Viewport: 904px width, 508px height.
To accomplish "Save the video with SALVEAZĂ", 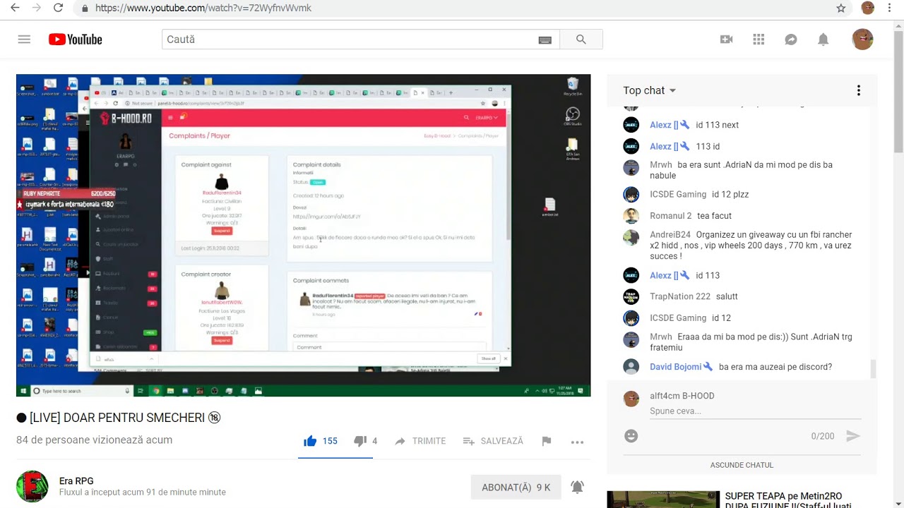I will click(x=493, y=441).
